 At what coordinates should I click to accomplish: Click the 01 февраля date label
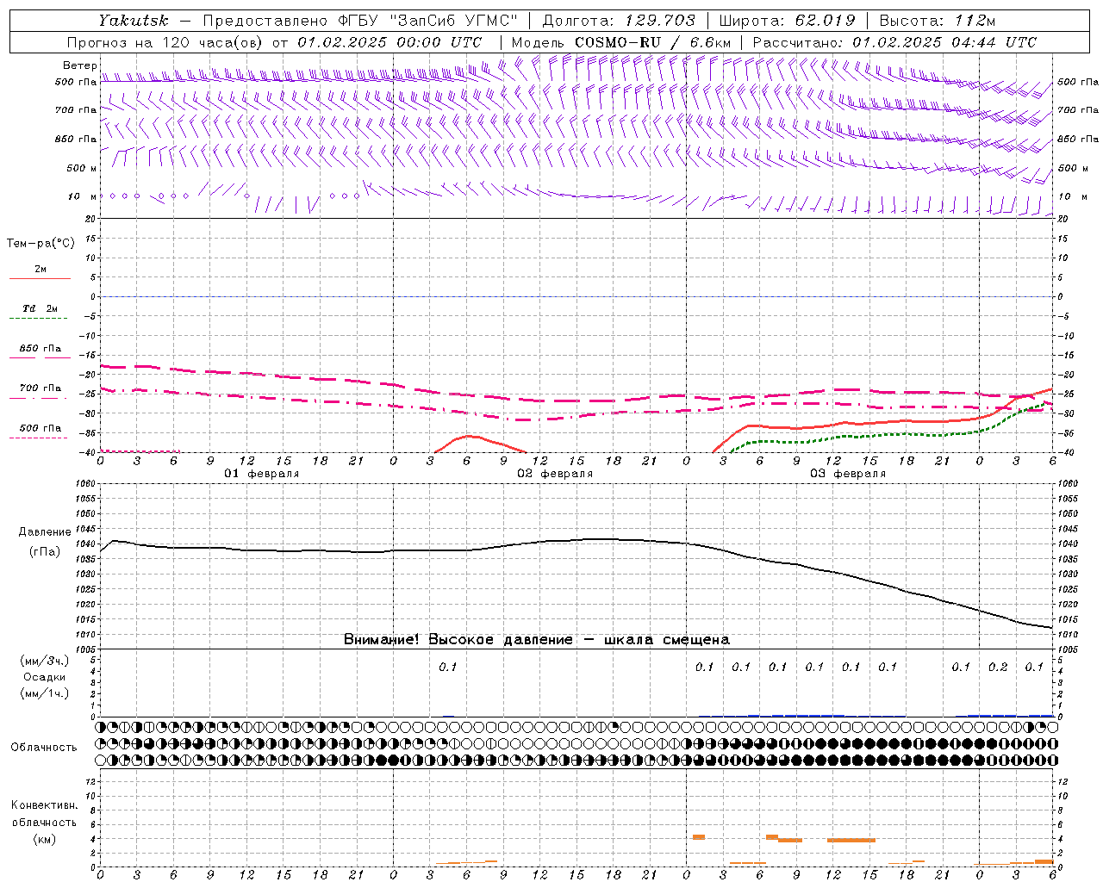pyautogui.click(x=262, y=474)
